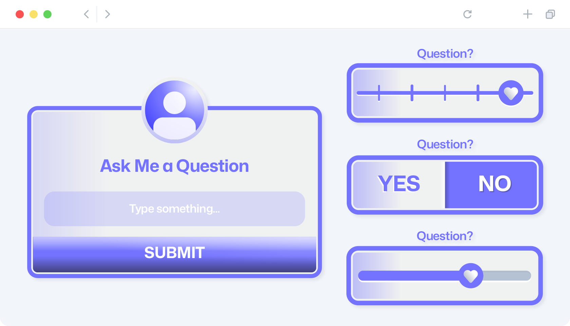Focus the Type something... input field
The image size is (570, 326).
(x=174, y=209)
